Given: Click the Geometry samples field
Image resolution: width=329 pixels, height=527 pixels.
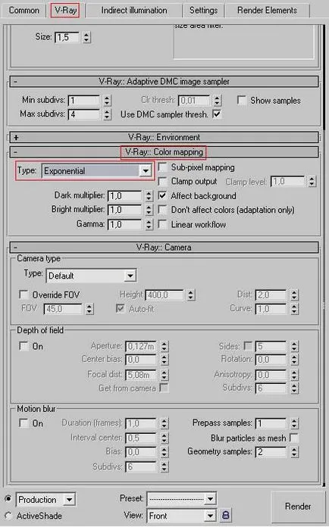Looking at the screenshot, I should 271,452.
